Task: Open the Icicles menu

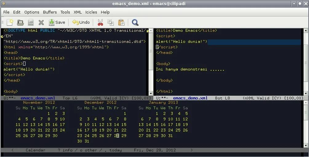Action: point(91,12)
